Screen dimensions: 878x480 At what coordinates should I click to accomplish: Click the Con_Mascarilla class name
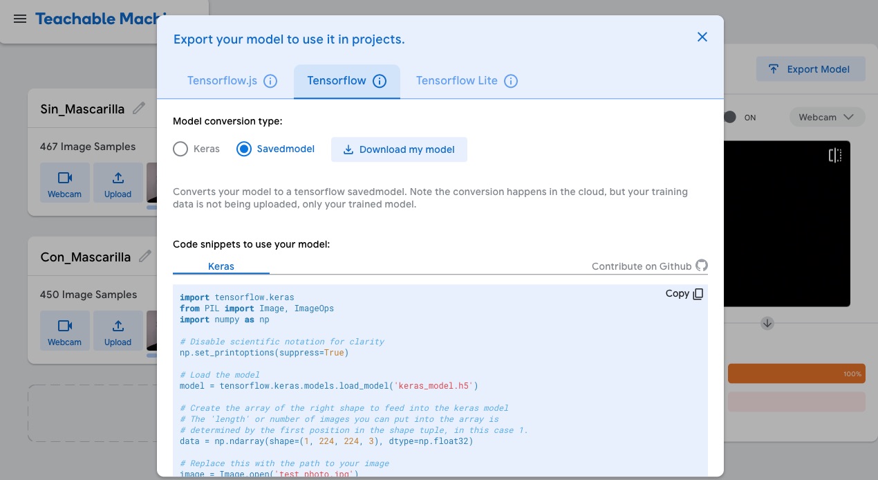(86, 257)
